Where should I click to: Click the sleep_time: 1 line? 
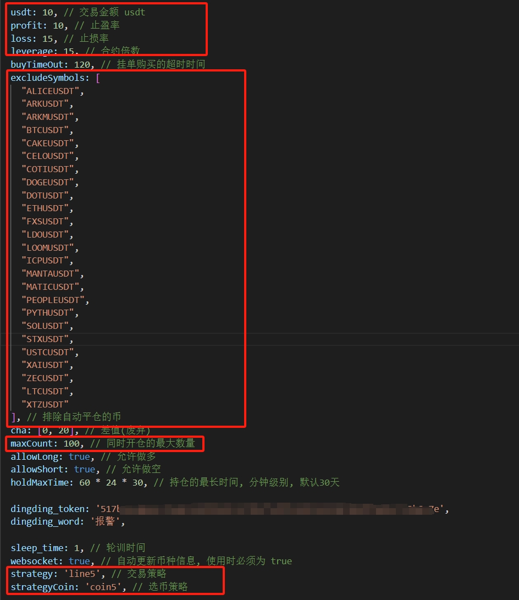(x=78, y=548)
